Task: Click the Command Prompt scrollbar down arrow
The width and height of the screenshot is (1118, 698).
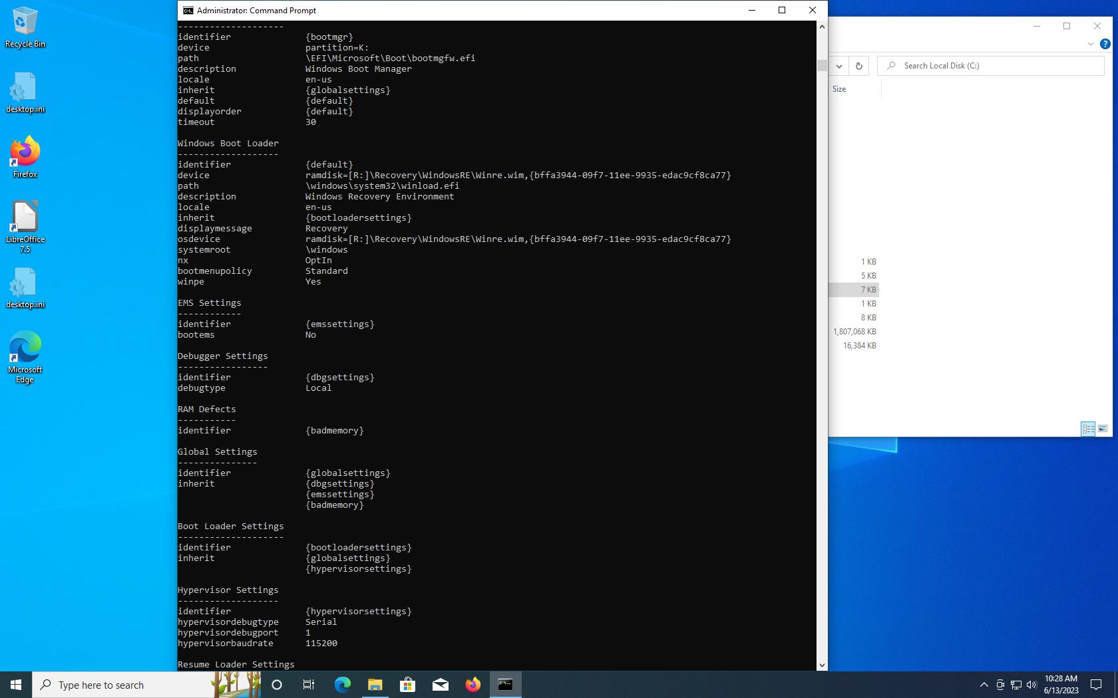Action: coord(822,665)
